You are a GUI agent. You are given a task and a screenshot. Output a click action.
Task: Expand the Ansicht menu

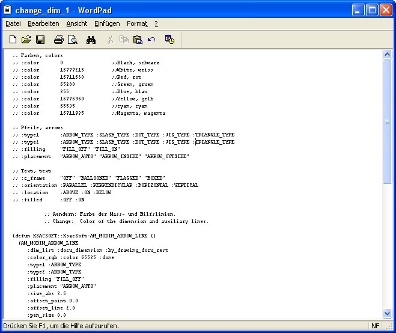tap(77, 23)
